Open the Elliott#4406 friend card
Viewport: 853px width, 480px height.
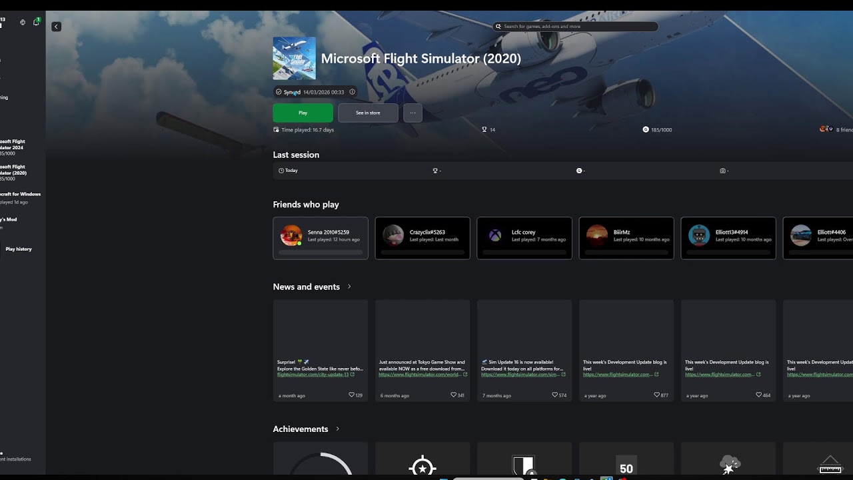point(818,238)
